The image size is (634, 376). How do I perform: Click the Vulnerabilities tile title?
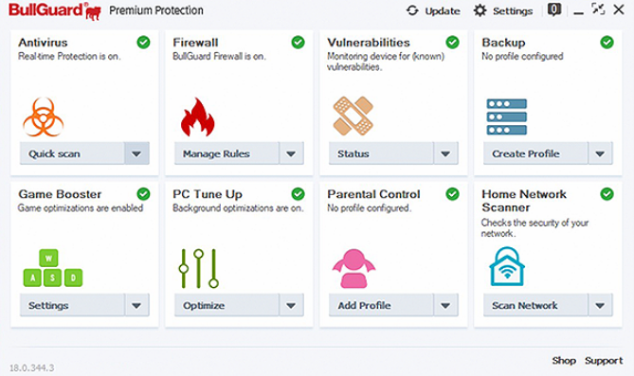pyautogui.click(x=369, y=43)
